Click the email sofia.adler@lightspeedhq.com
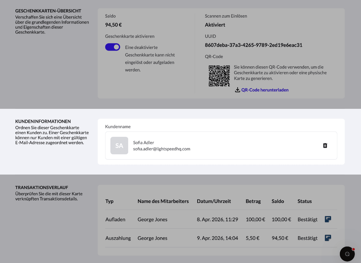361x263 pixels. coord(162,149)
